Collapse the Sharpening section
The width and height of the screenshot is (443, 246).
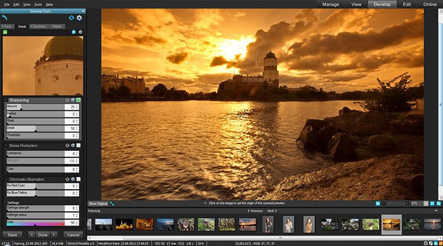(5, 100)
